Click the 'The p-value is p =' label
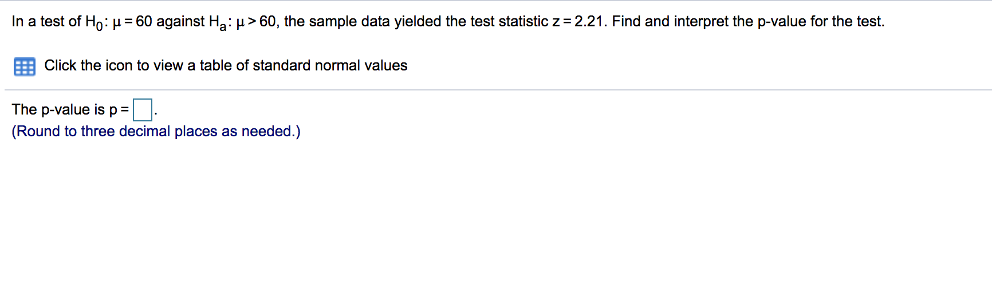This screenshot has height=292, width=992. 70,109
